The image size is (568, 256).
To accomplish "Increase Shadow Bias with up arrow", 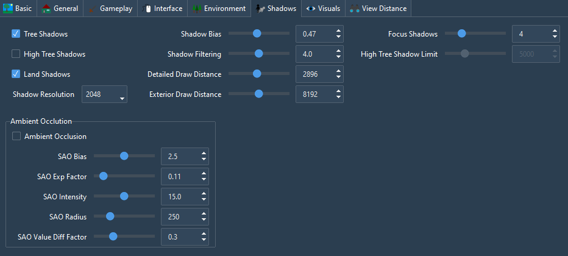I will click(338, 30).
